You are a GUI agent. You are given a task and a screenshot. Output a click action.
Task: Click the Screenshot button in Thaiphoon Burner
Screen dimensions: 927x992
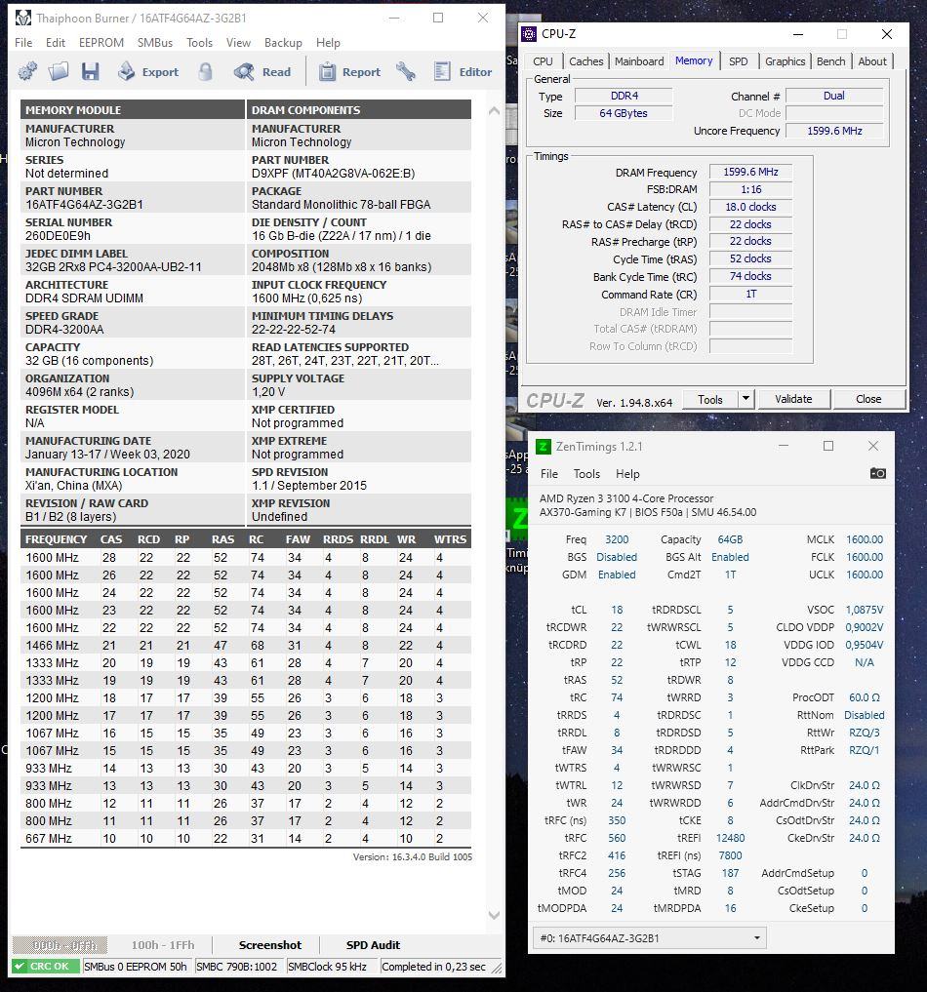[270, 944]
